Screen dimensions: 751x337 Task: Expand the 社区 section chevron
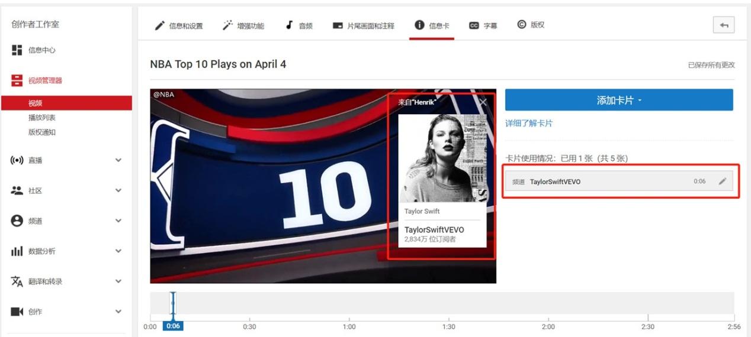[118, 190]
